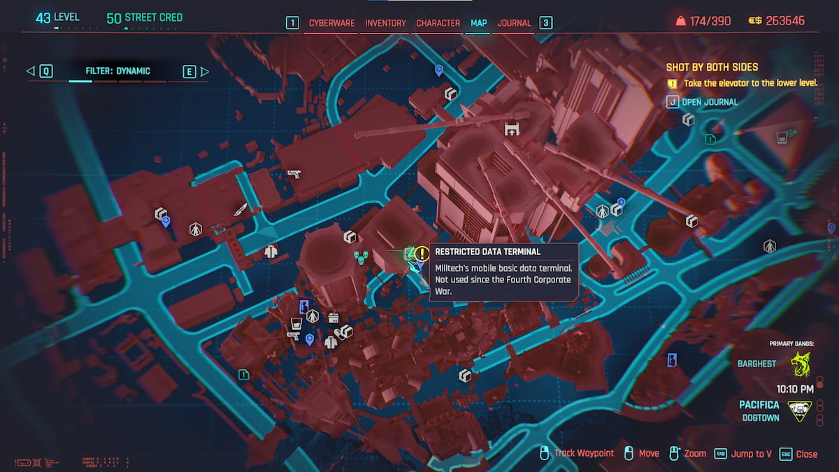Screen dimensions: 839x472
Task: Select a ripperdoc hexagon icon
Action: [x=313, y=317]
